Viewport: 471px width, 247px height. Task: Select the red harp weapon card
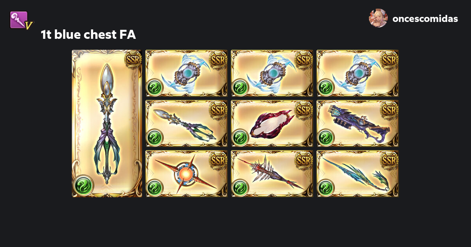click(272, 123)
